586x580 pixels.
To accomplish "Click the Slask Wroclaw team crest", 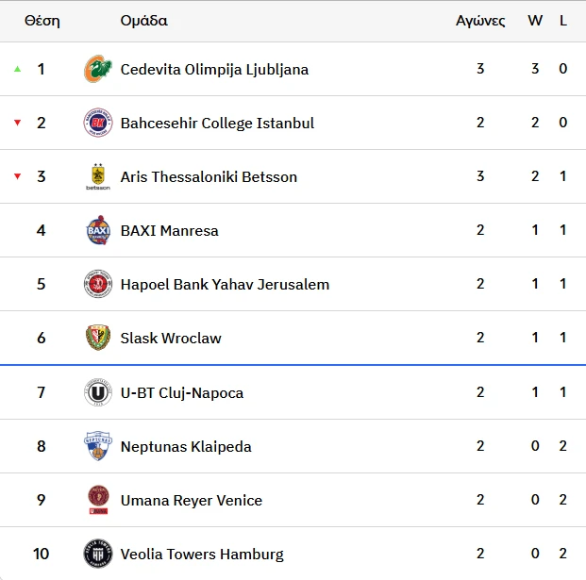I will [97, 338].
